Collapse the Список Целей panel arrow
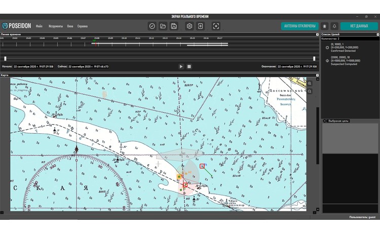380x233 pixels. tap(377, 34)
